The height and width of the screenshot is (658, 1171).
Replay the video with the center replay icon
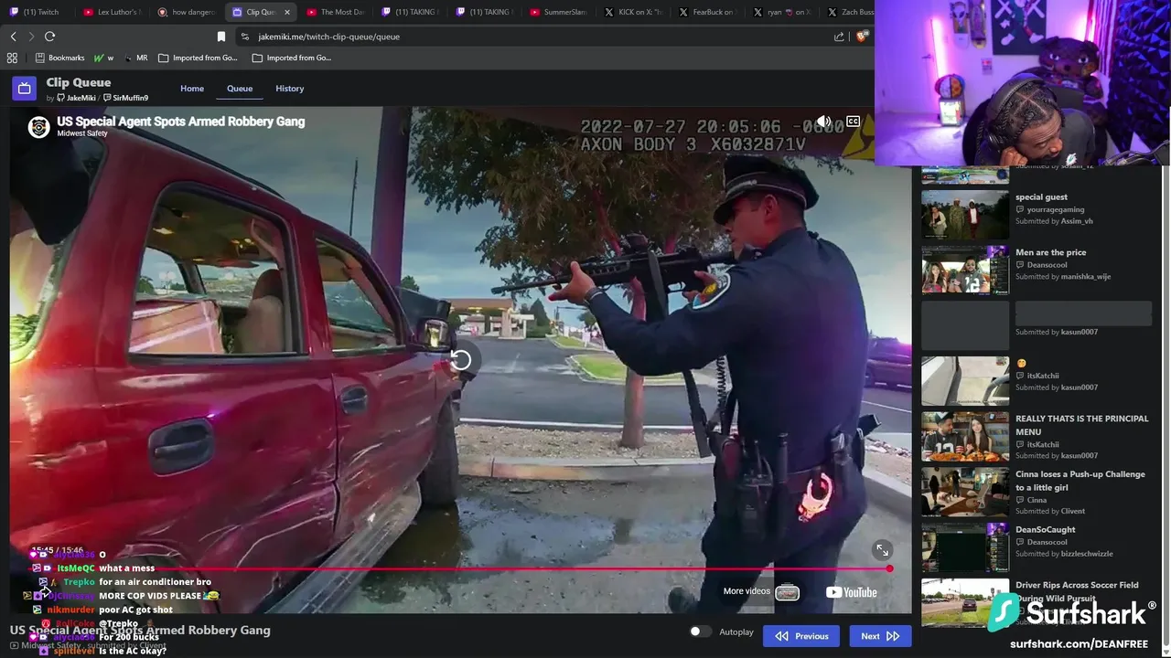460,360
